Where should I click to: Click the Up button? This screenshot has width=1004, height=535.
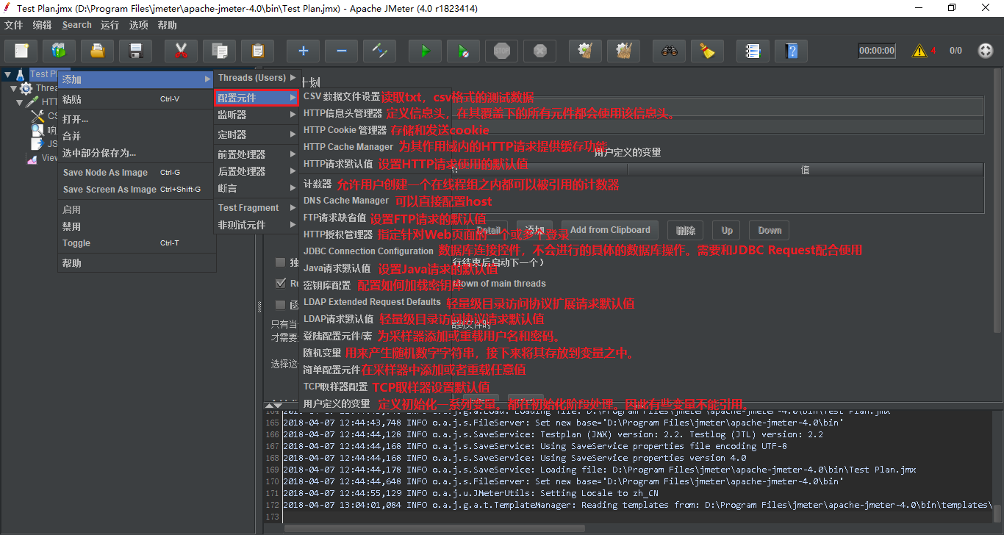(x=727, y=230)
